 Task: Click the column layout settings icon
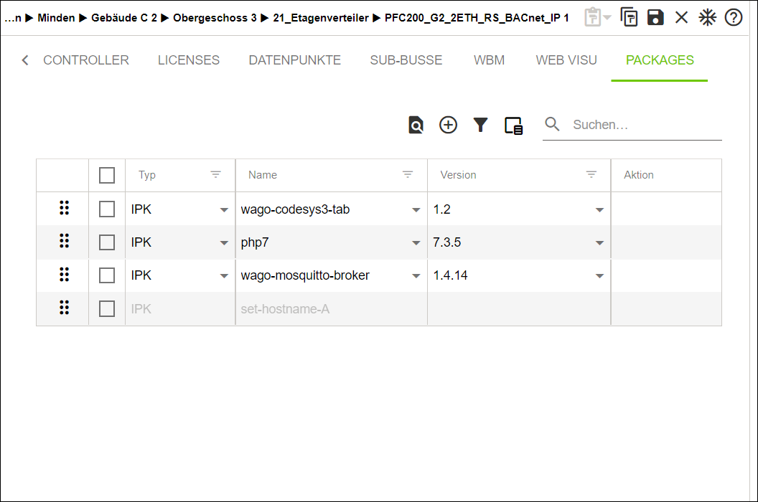tap(513, 126)
